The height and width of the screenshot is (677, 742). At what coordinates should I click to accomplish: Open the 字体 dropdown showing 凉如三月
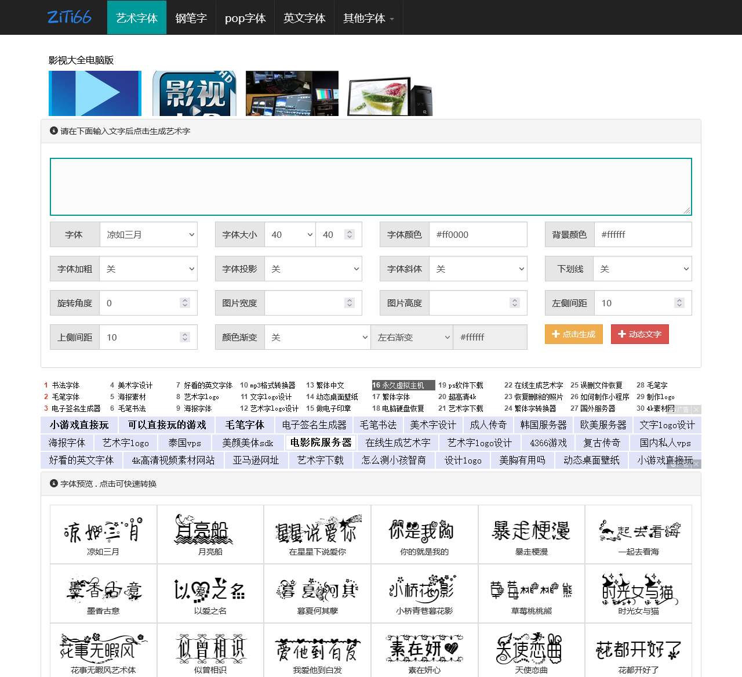pyautogui.click(x=148, y=234)
